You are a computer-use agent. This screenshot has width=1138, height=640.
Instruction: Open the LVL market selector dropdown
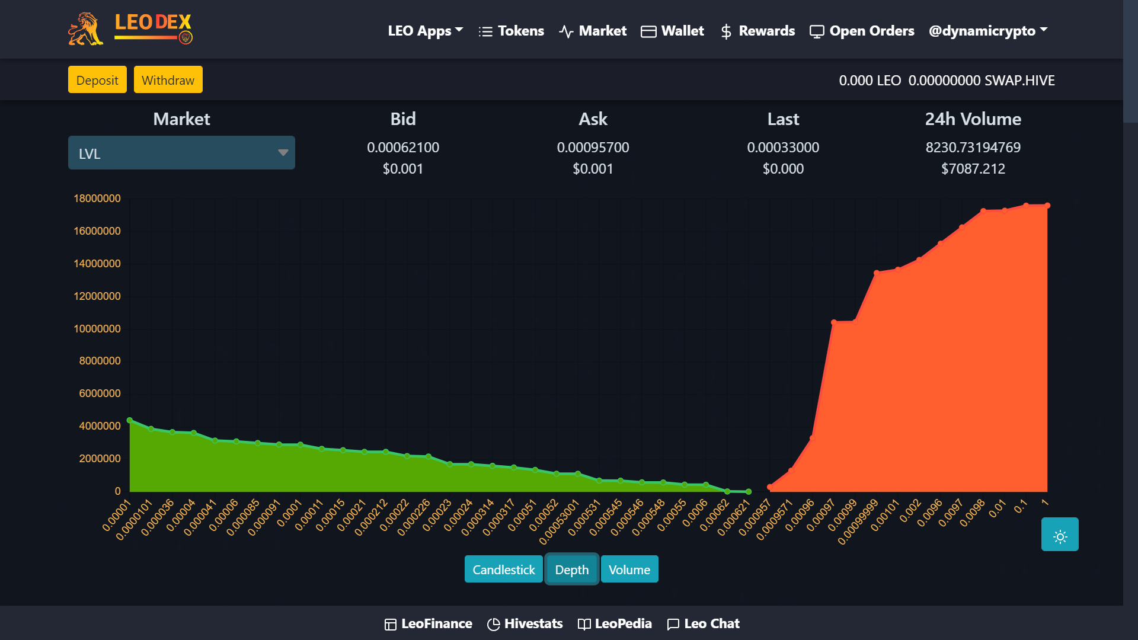[181, 153]
